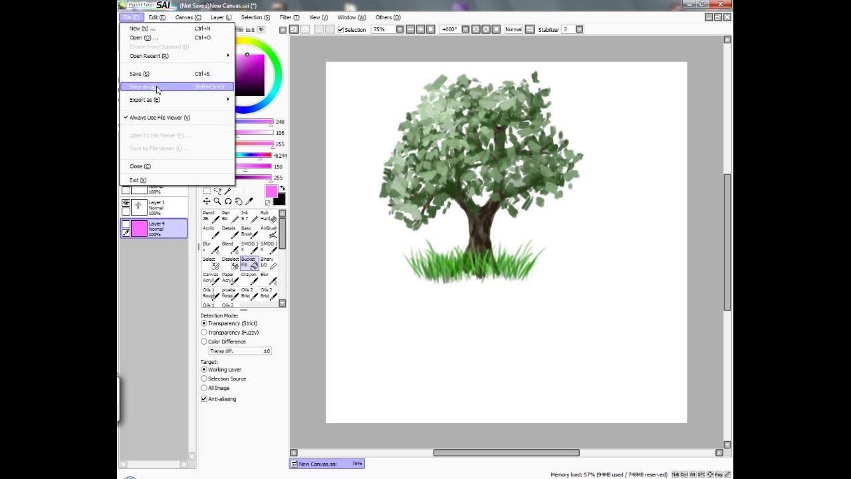Activate the rotate view tool
Screen dimensions: 851x479
(x=228, y=202)
